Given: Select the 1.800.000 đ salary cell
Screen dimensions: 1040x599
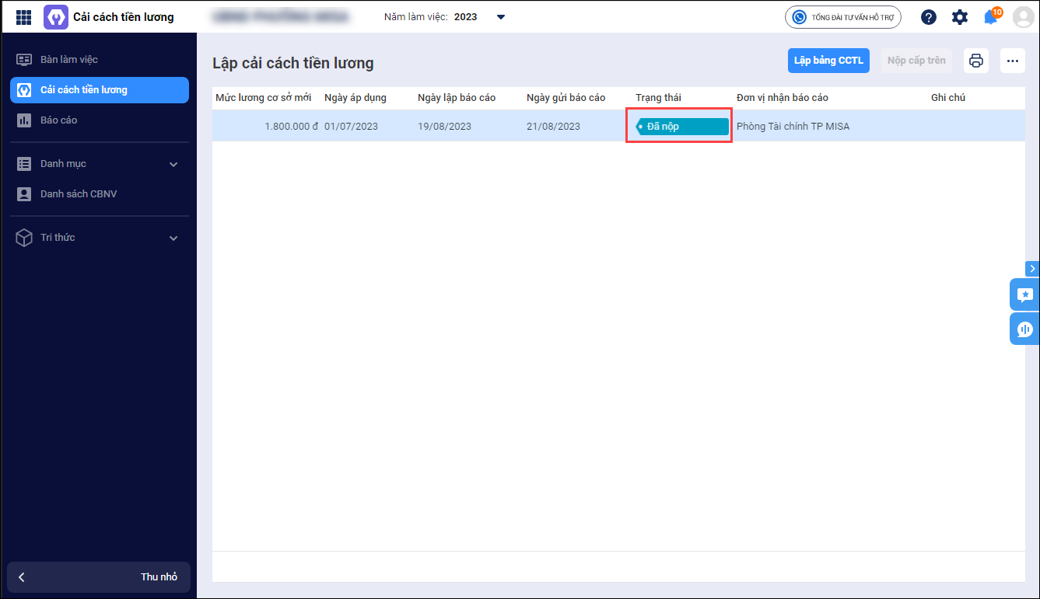Looking at the screenshot, I should click(x=291, y=126).
